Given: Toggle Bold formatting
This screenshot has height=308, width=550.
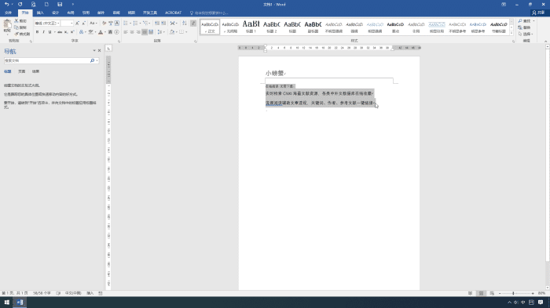Looking at the screenshot, I should pos(37,32).
